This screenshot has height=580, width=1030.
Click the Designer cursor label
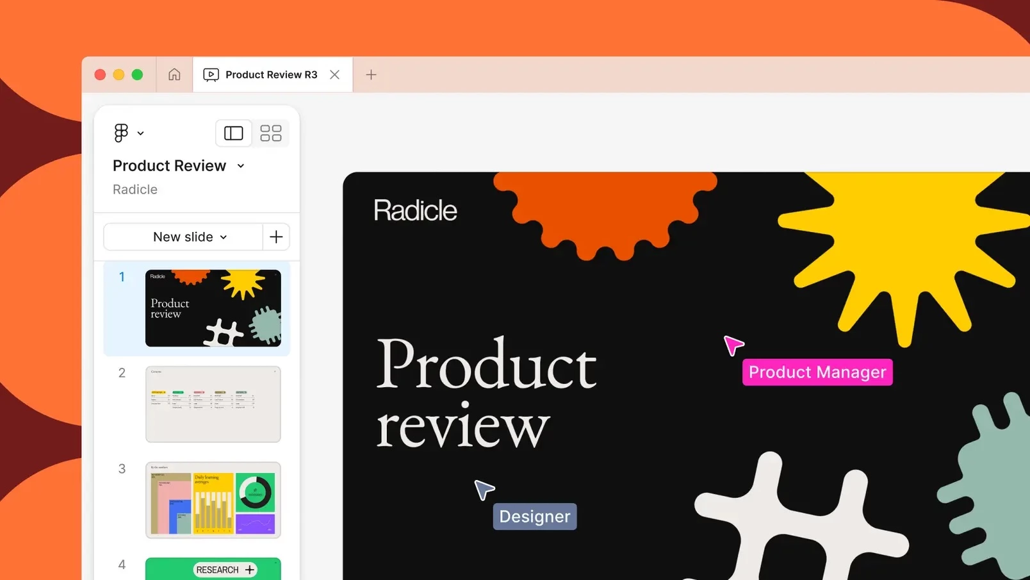pos(534,517)
